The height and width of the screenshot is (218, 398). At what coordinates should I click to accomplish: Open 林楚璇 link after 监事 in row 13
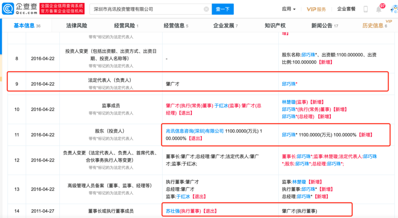(299, 182)
